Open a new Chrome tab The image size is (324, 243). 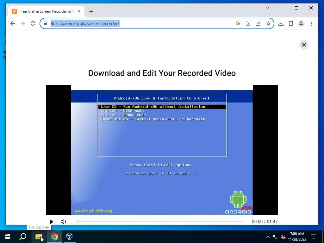pyautogui.click(x=91, y=11)
